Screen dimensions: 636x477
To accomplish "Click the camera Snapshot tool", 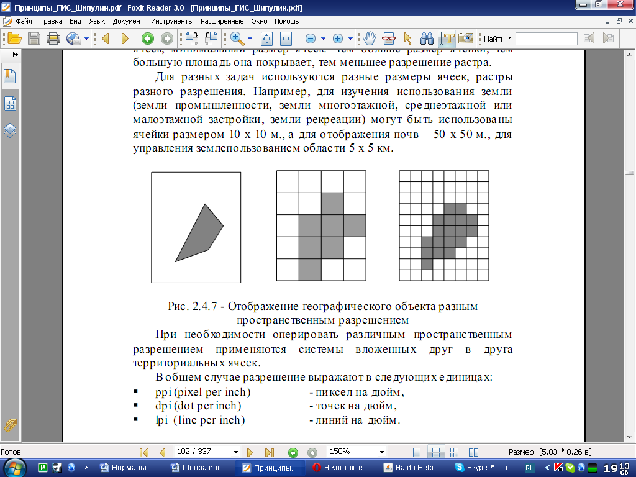I will pos(466,39).
